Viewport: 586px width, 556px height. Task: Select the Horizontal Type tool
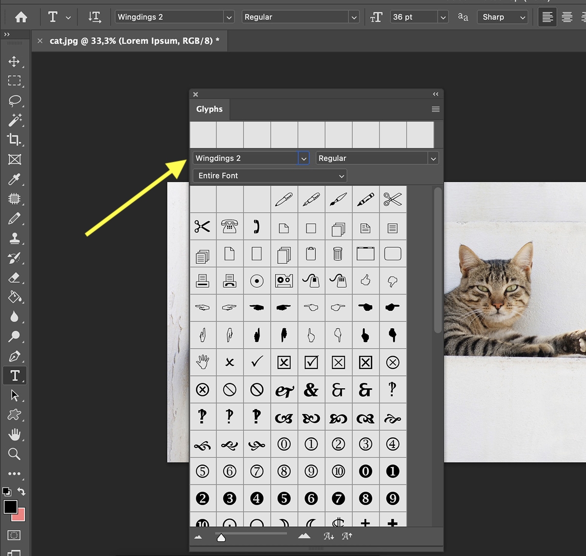pos(14,376)
